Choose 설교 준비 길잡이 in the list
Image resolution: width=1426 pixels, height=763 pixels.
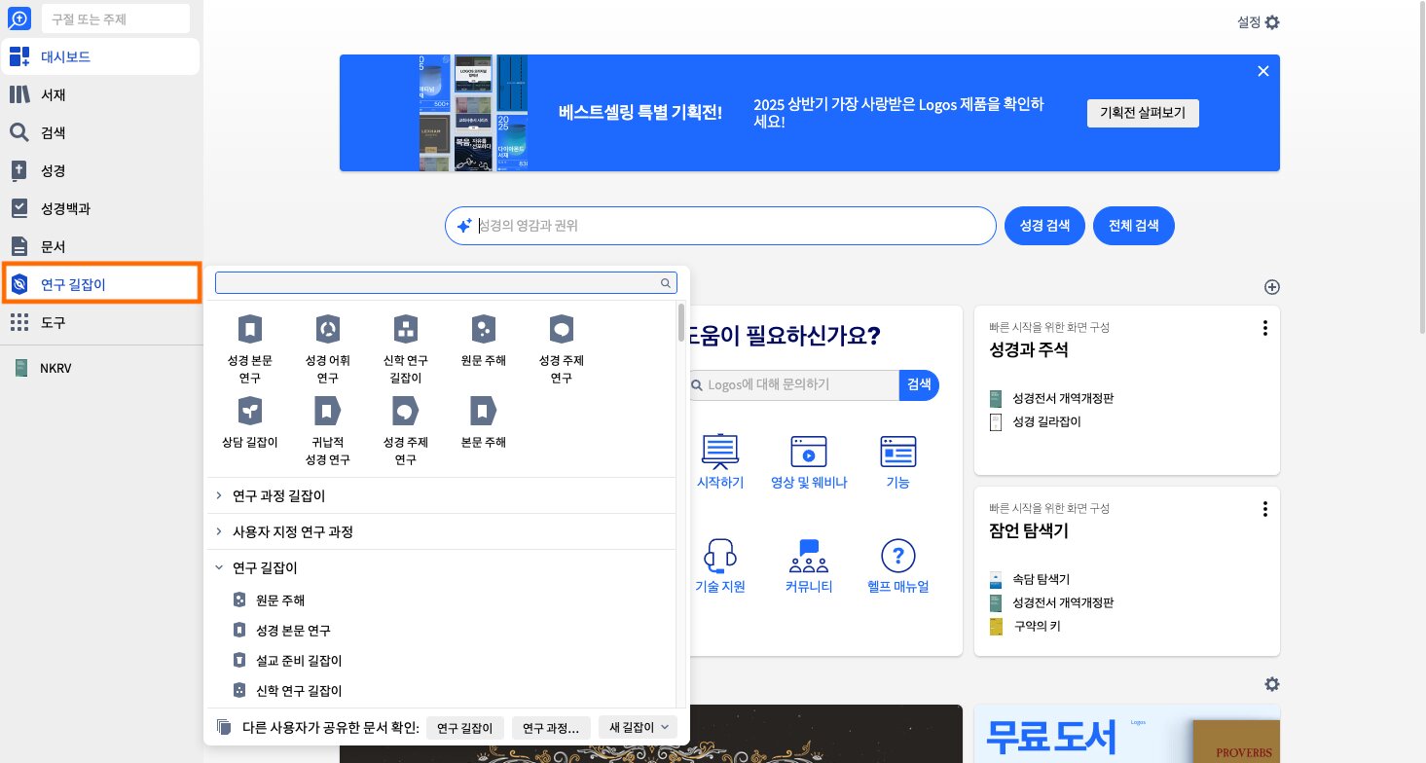pos(443,661)
